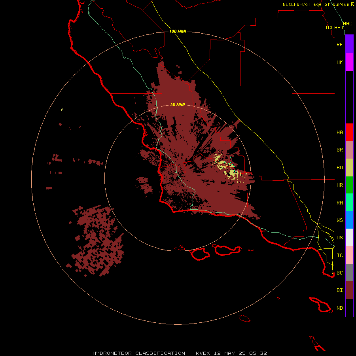Screen dimensions: 356x356
Task: Click the GR pink legend swatch
Action: 349,150
